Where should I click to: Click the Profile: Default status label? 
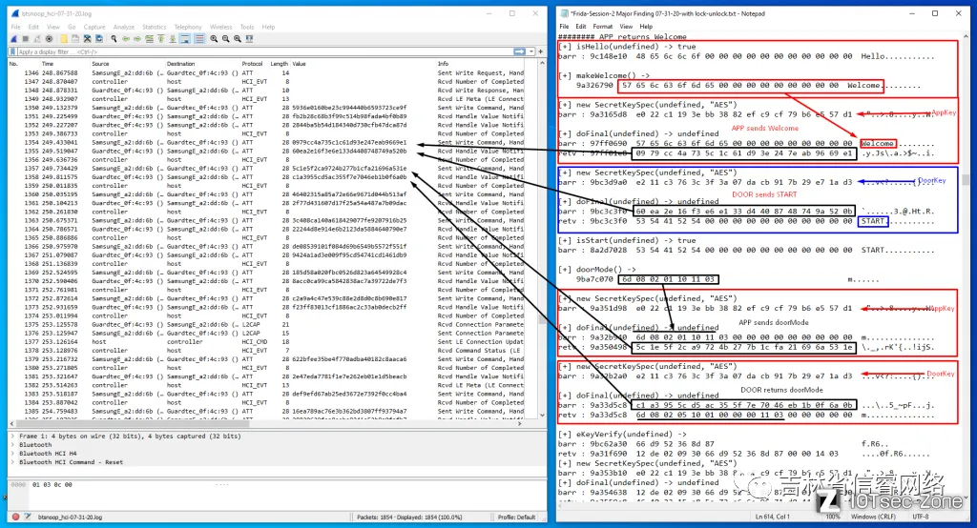(x=515, y=516)
